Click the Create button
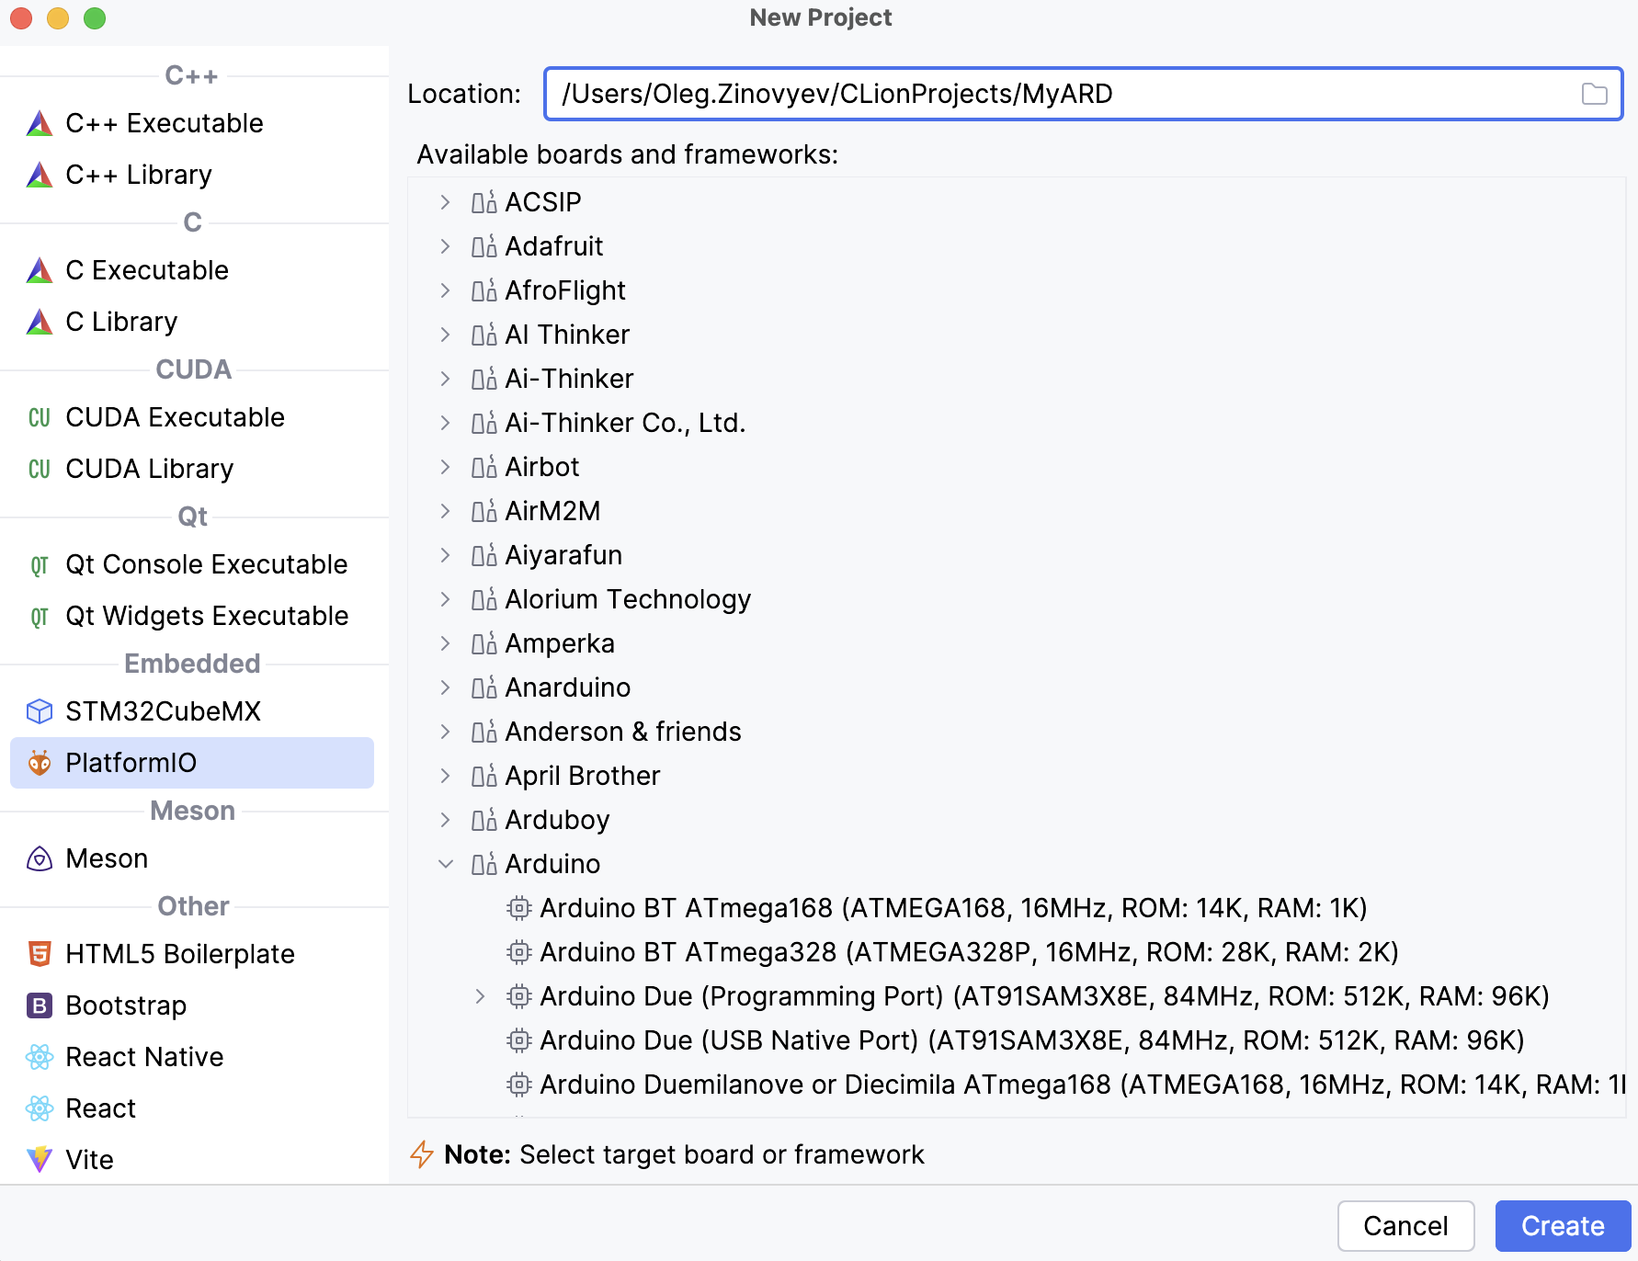The height and width of the screenshot is (1261, 1638). 1562,1225
